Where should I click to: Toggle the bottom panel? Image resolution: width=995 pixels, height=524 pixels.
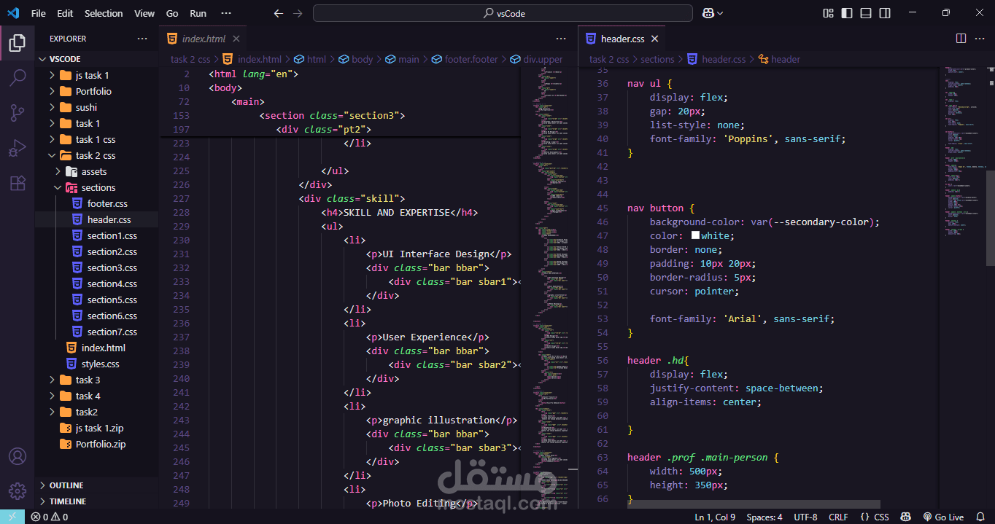(866, 13)
